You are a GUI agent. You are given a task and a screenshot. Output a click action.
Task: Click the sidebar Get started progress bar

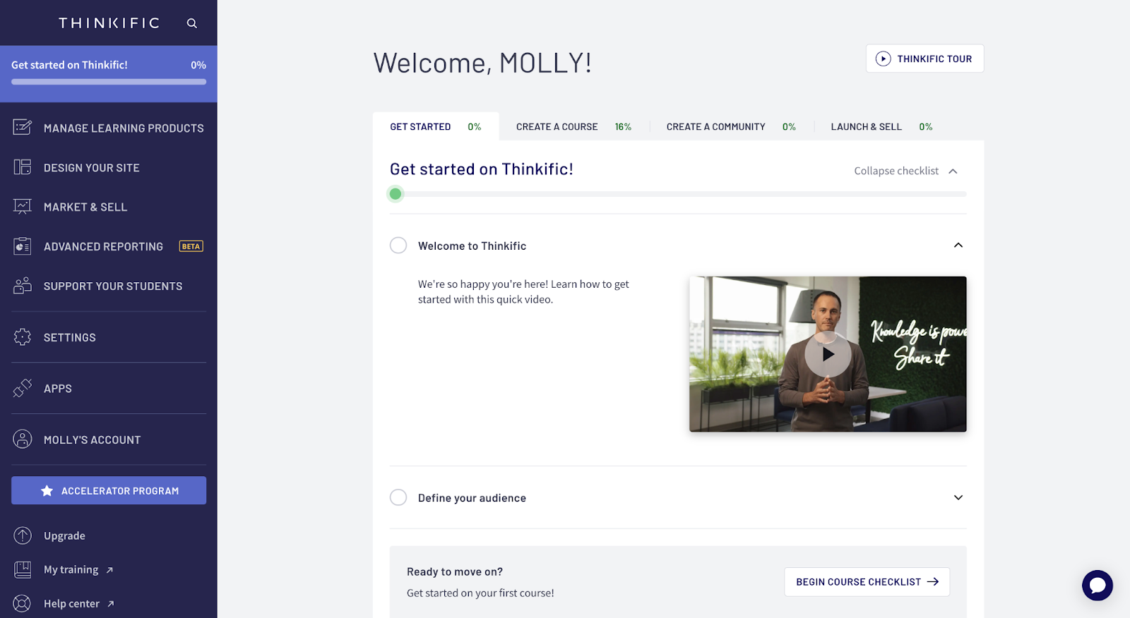click(x=109, y=82)
